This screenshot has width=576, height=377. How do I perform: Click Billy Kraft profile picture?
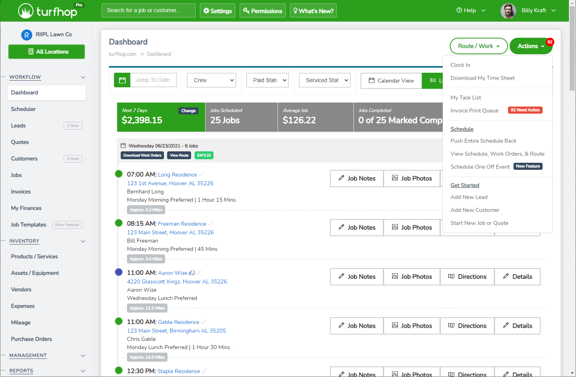pos(508,11)
